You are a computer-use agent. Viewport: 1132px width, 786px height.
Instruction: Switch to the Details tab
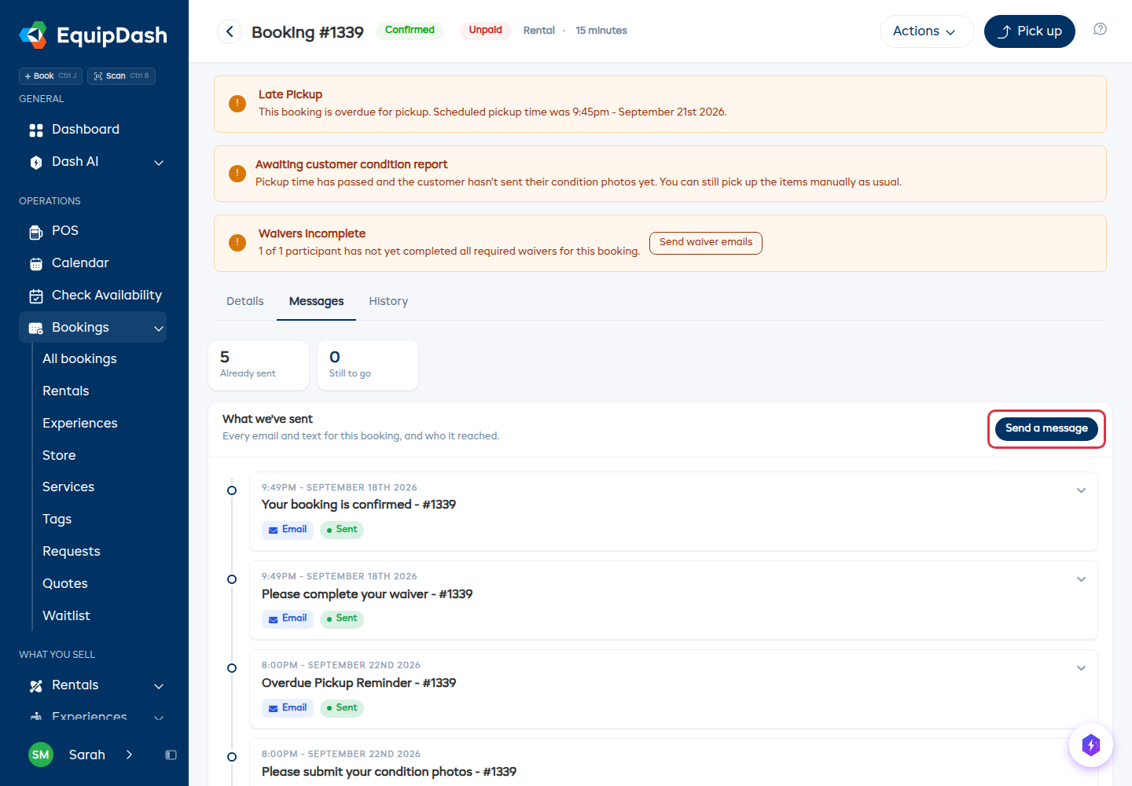point(245,301)
